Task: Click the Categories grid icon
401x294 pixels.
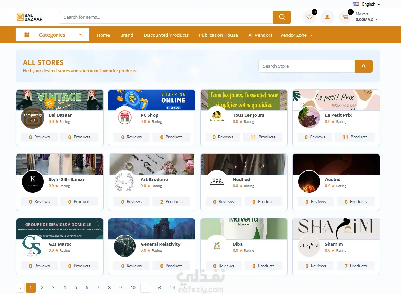Action: click(x=27, y=35)
